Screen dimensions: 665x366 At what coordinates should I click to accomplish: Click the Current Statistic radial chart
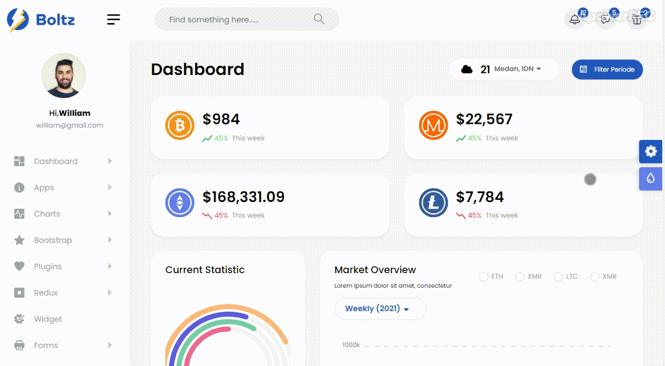pos(227,336)
